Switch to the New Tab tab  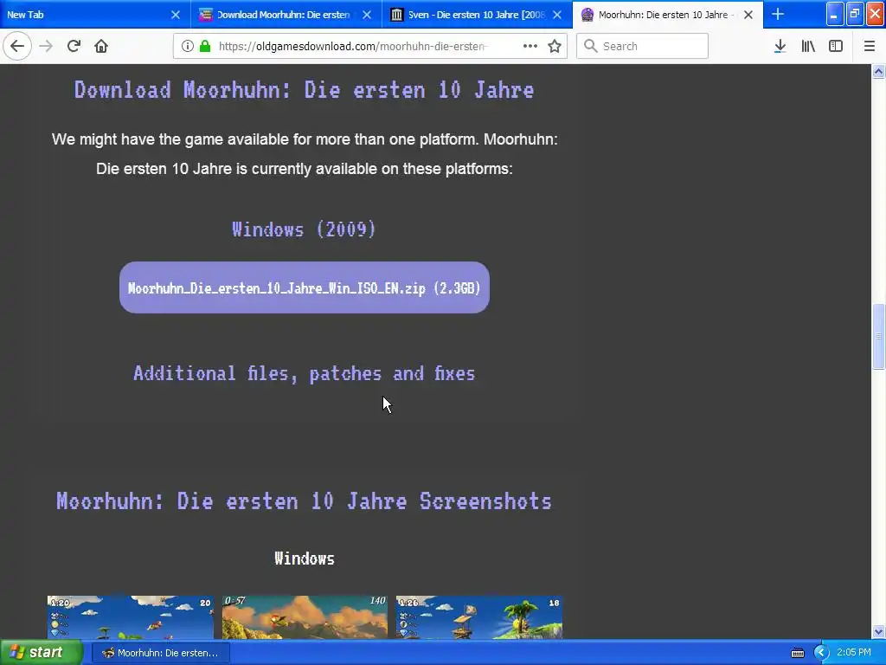[x=85, y=15]
